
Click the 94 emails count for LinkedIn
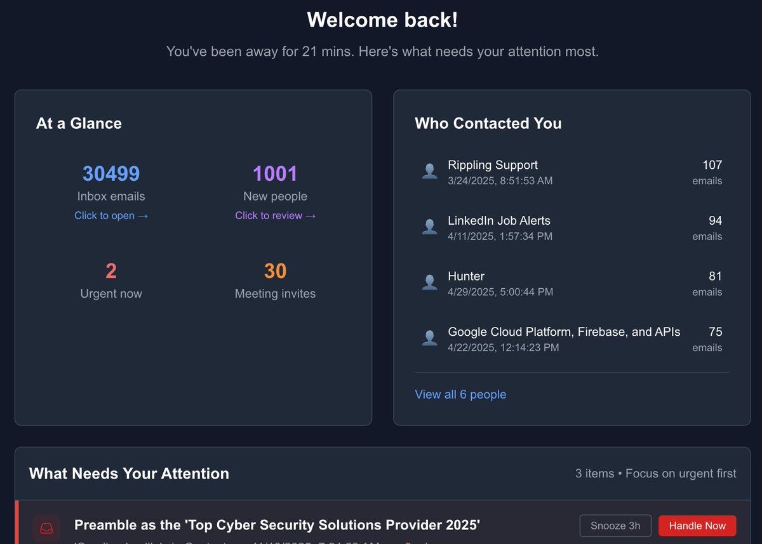pos(716,220)
